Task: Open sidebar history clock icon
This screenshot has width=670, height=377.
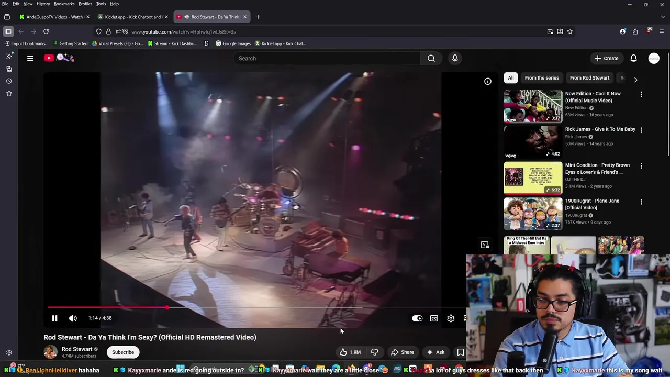Action: point(9,81)
